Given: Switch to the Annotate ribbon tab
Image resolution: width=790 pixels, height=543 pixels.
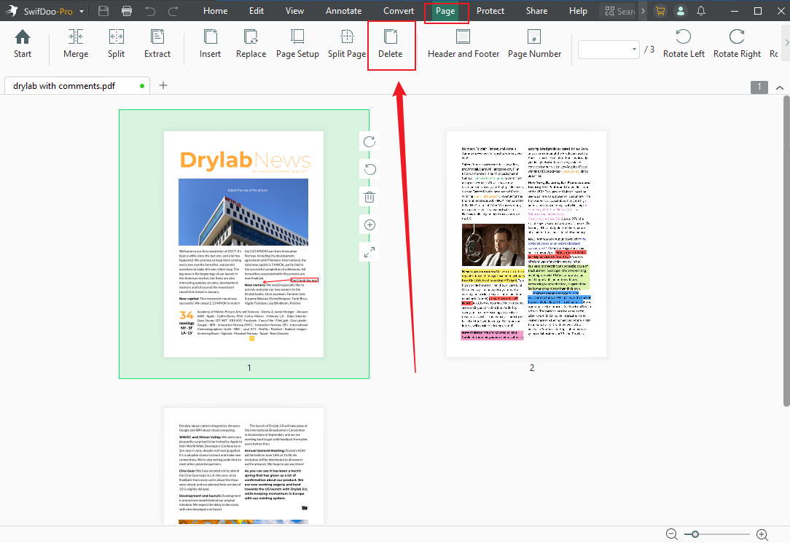Looking at the screenshot, I should (343, 11).
